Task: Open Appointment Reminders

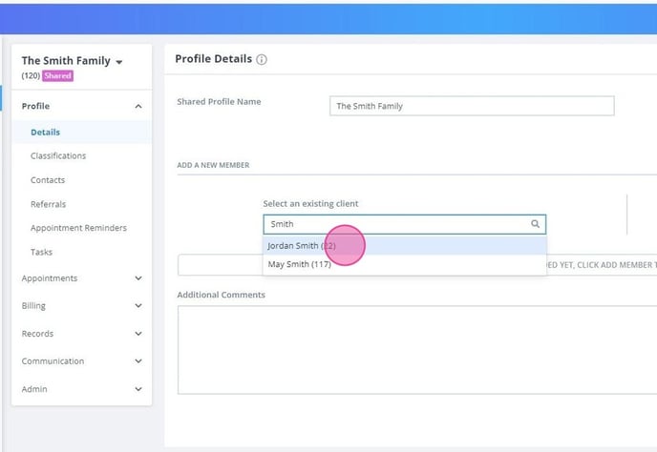Action: click(x=78, y=228)
